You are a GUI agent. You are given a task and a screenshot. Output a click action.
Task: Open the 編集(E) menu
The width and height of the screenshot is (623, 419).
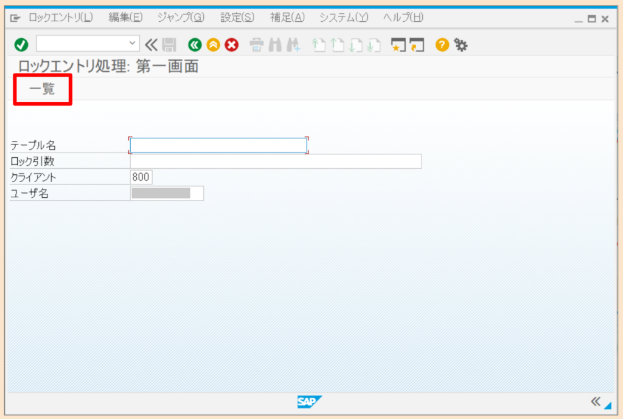coord(125,18)
